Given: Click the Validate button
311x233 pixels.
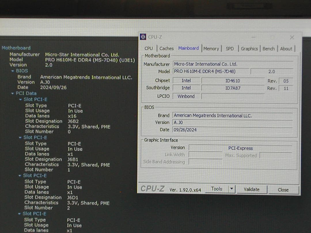Looking at the screenshot, I should 252,189.
